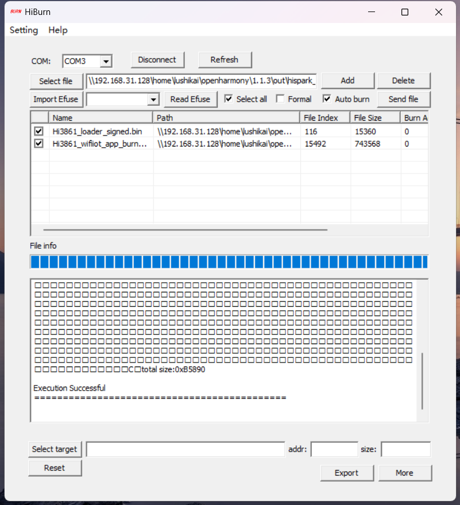The width and height of the screenshot is (460, 505).
Task: Open the Setting menu
Action: pos(24,30)
